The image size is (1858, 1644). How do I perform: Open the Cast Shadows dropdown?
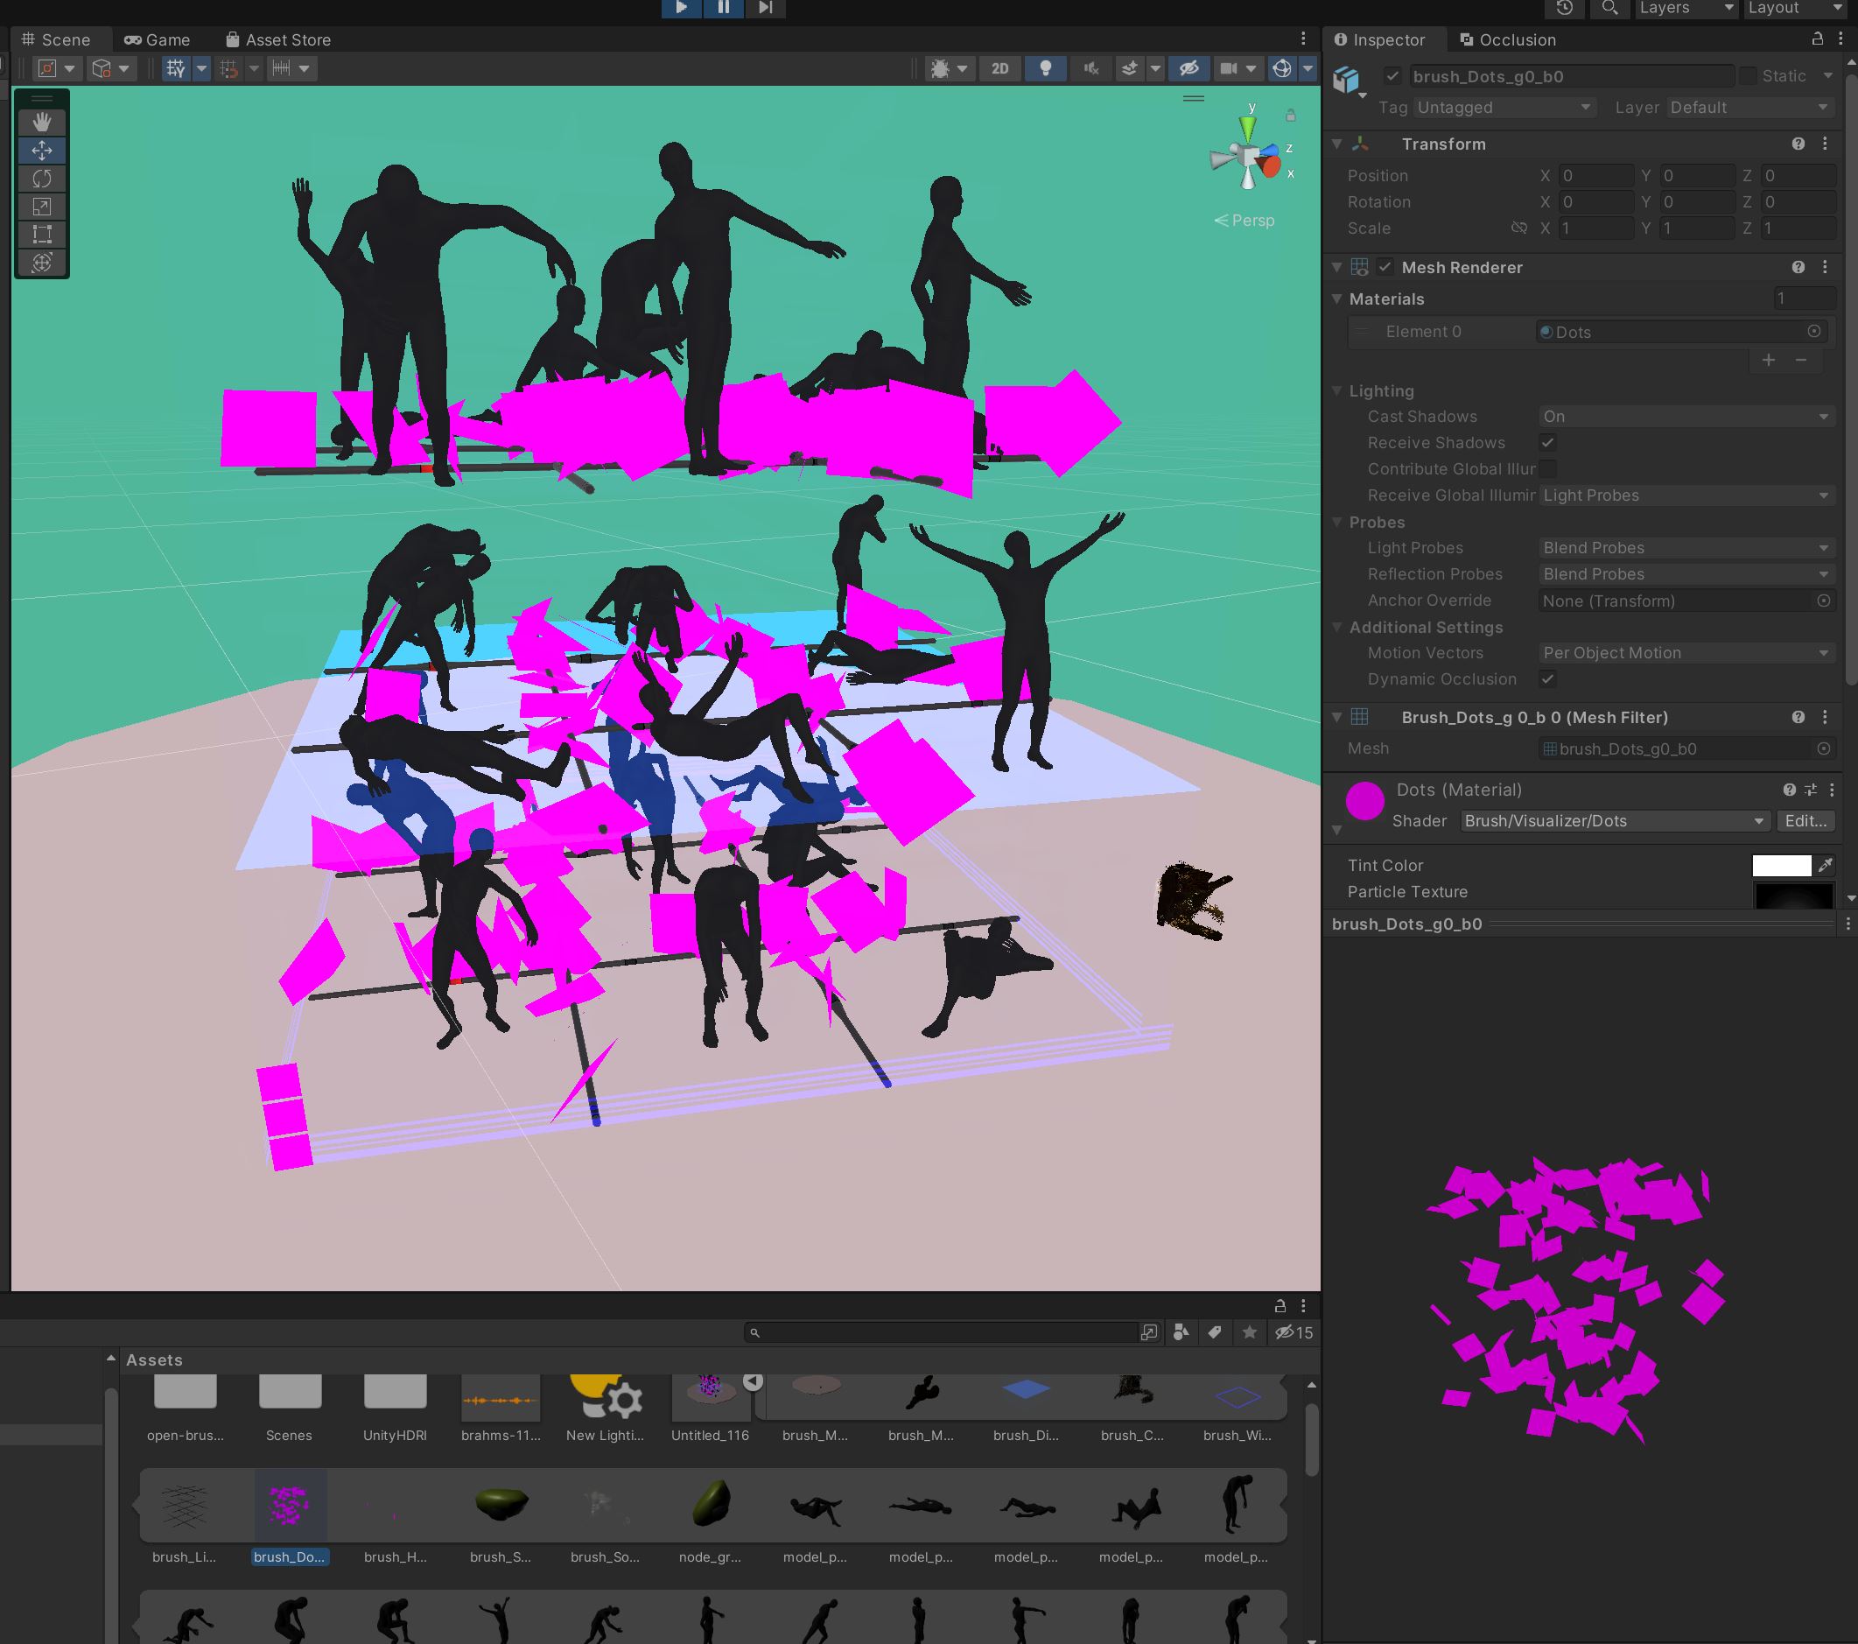tap(1686, 417)
